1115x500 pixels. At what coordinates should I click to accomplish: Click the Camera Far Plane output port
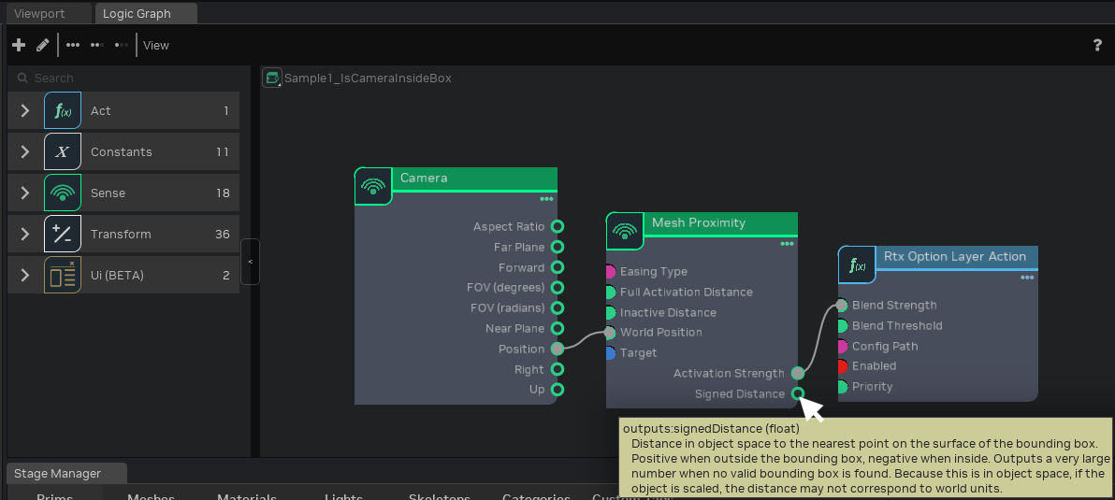tap(557, 247)
